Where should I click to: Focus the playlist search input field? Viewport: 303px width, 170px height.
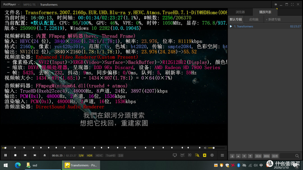287,156
